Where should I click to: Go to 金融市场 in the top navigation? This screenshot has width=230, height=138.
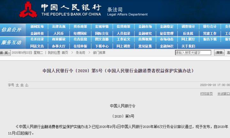145,26
